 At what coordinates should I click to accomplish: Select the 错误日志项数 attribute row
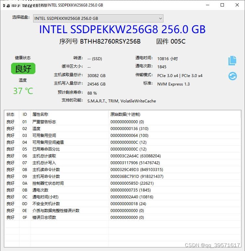[x=122, y=218]
